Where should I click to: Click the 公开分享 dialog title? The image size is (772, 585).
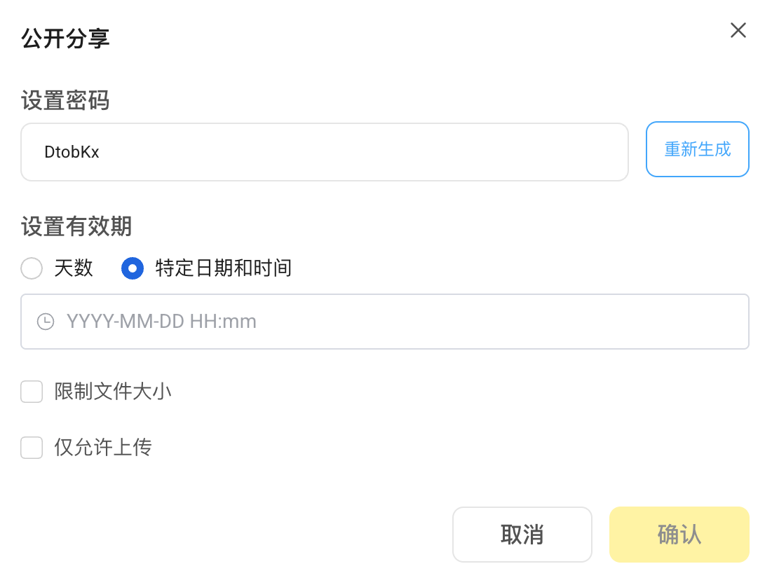pos(65,39)
